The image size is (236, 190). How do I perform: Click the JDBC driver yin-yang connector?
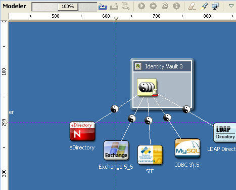coord(167,118)
